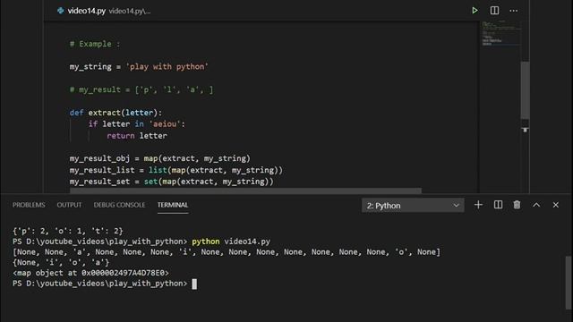This screenshot has height=322, width=573.
Task: Close the terminal panel with the X
Action: (x=555, y=205)
